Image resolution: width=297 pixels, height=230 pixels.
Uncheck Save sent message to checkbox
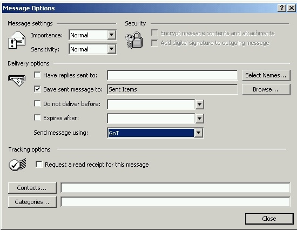click(x=37, y=89)
